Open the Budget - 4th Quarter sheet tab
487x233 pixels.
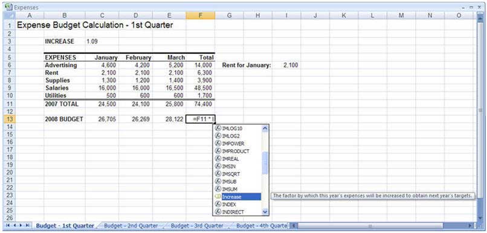tap(261, 226)
